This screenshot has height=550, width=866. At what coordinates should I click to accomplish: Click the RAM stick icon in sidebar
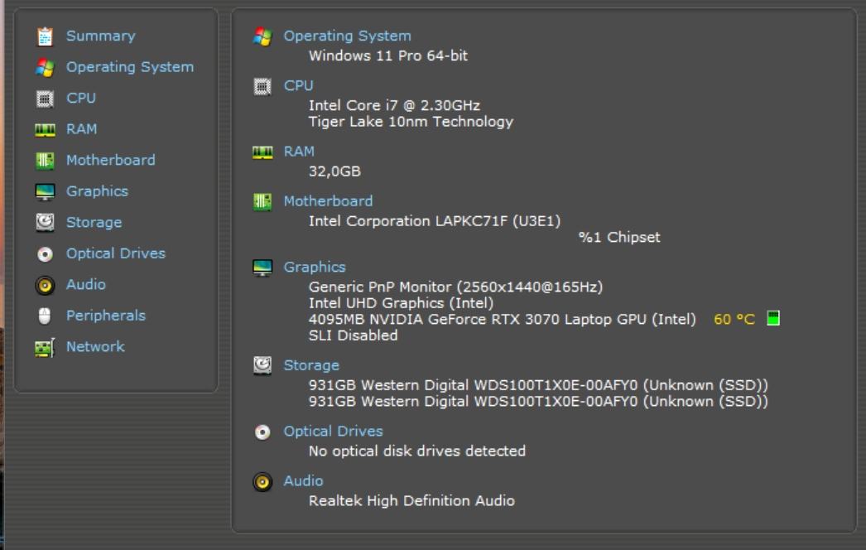click(45, 130)
